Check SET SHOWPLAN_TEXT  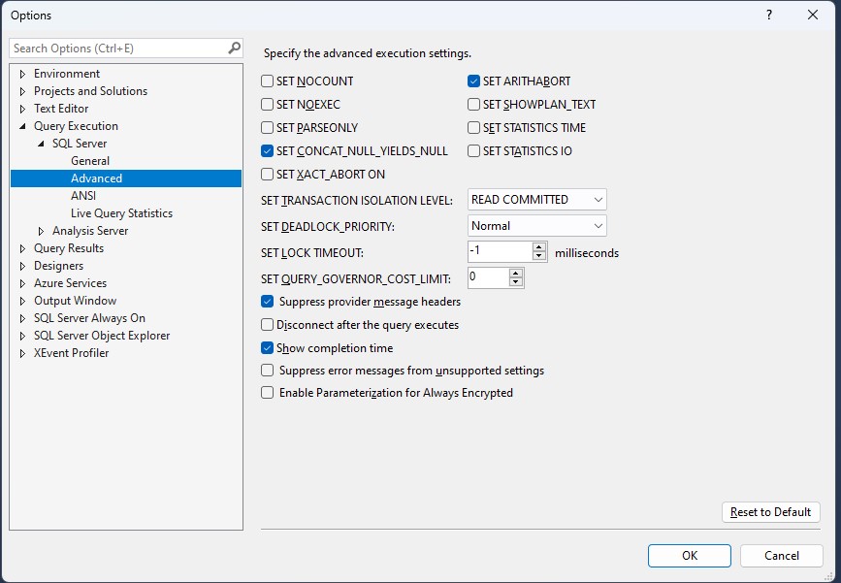[474, 104]
